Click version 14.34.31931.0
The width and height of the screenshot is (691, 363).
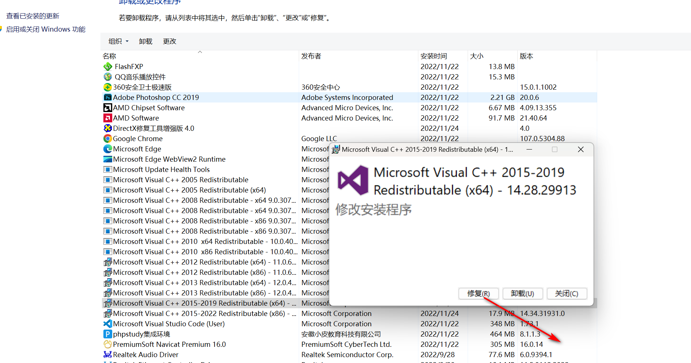click(542, 313)
